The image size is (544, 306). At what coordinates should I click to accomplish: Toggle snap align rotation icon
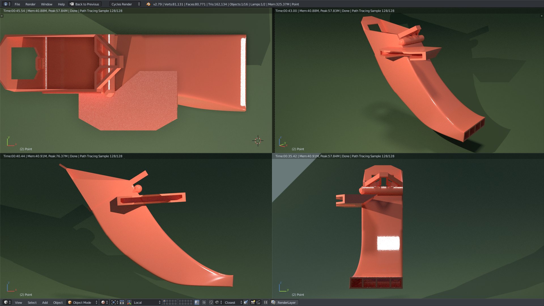click(246, 303)
